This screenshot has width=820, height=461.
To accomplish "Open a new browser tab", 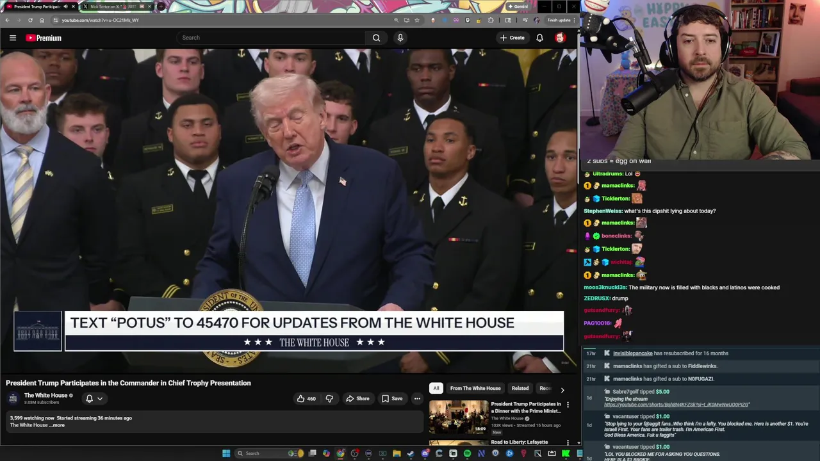I will coord(161,6).
